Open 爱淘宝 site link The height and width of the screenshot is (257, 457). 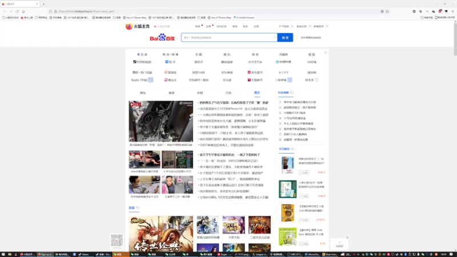click(x=170, y=73)
